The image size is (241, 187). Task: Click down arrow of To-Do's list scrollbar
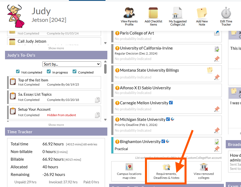(x=105, y=120)
